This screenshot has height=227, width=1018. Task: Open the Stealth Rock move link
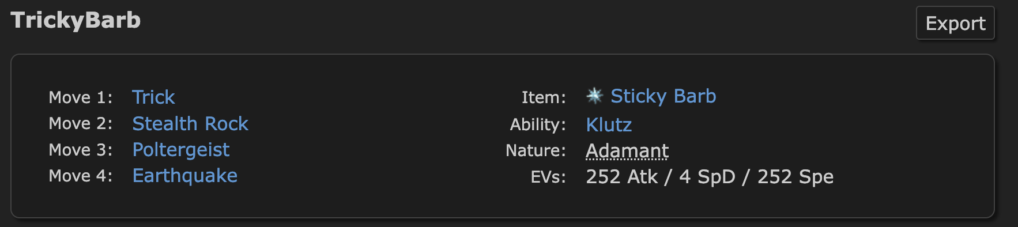tap(190, 123)
